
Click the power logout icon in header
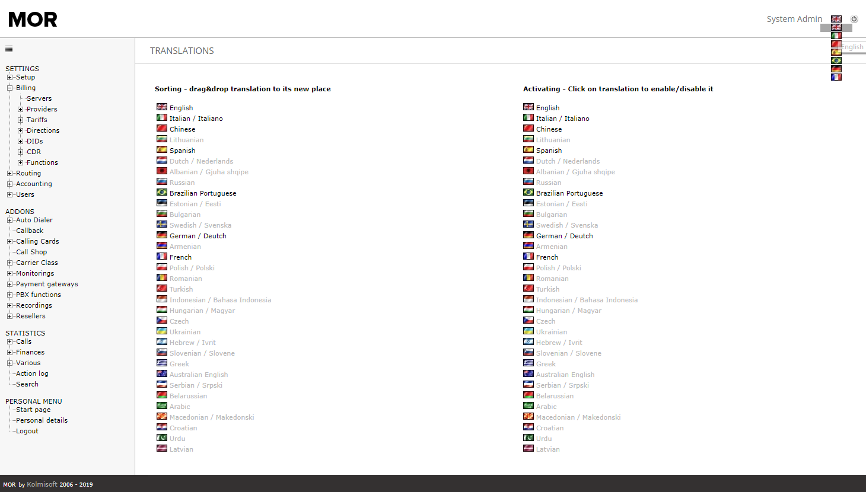tap(854, 19)
